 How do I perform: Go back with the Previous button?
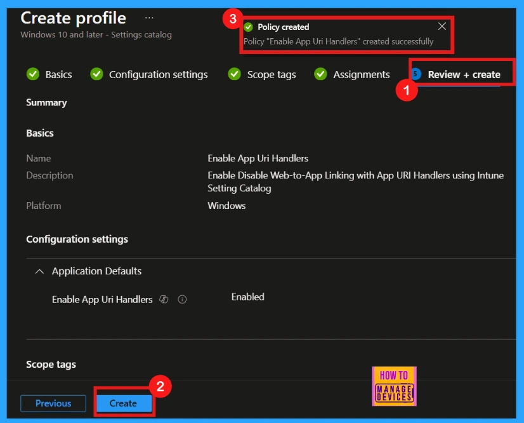coord(53,403)
